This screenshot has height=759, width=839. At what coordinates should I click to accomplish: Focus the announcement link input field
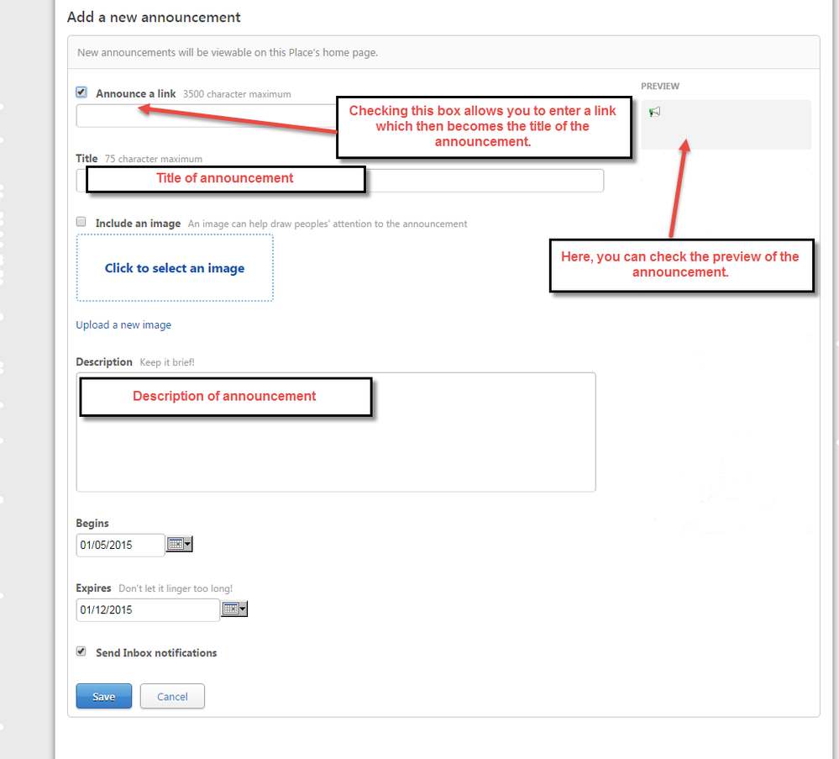coord(202,116)
